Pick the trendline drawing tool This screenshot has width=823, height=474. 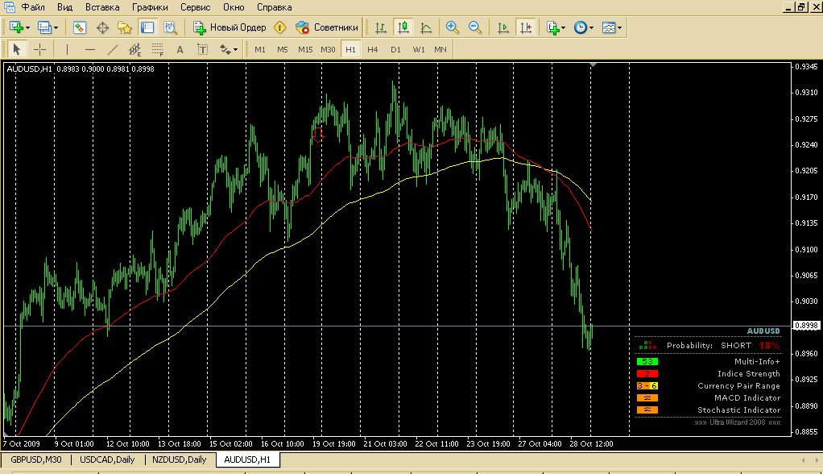point(113,49)
